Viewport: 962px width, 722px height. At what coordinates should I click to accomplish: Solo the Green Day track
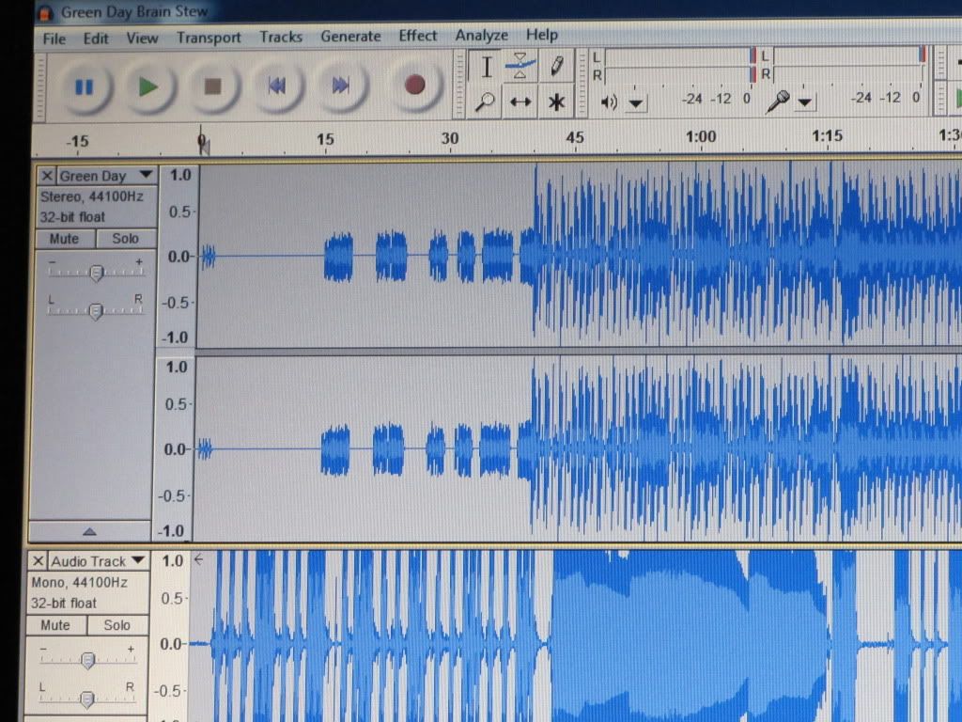[125, 239]
